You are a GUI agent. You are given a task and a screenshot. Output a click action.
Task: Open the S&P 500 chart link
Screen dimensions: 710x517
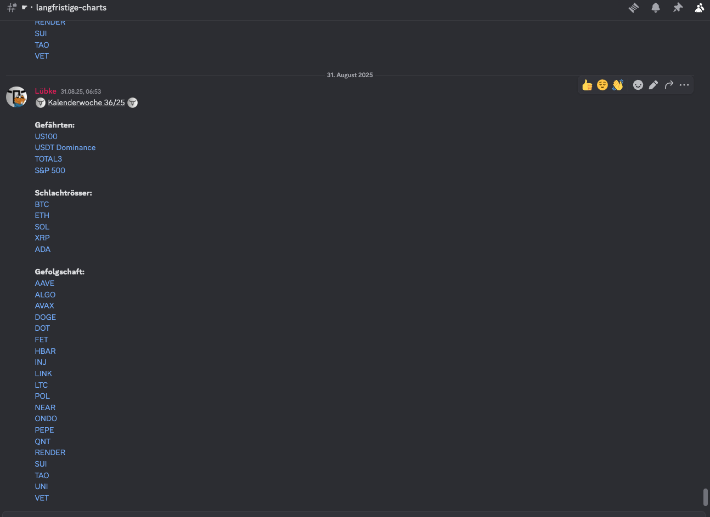point(50,170)
